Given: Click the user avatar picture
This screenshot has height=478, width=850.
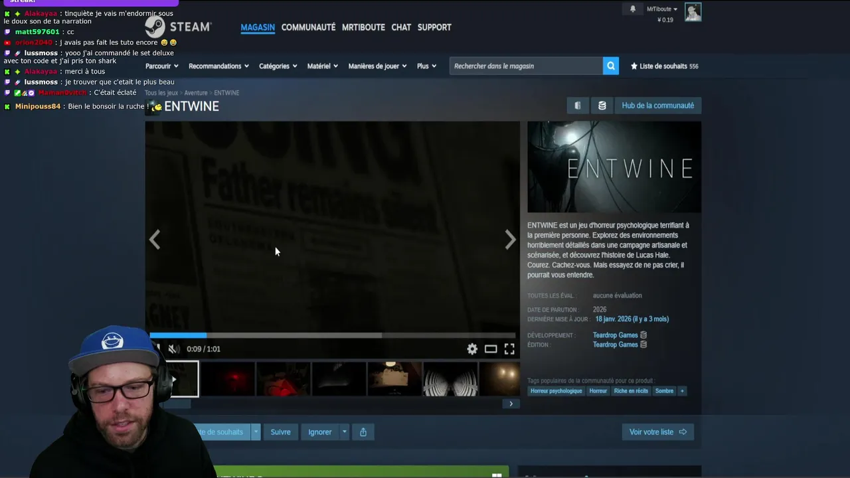Looking at the screenshot, I should click(x=693, y=12).
